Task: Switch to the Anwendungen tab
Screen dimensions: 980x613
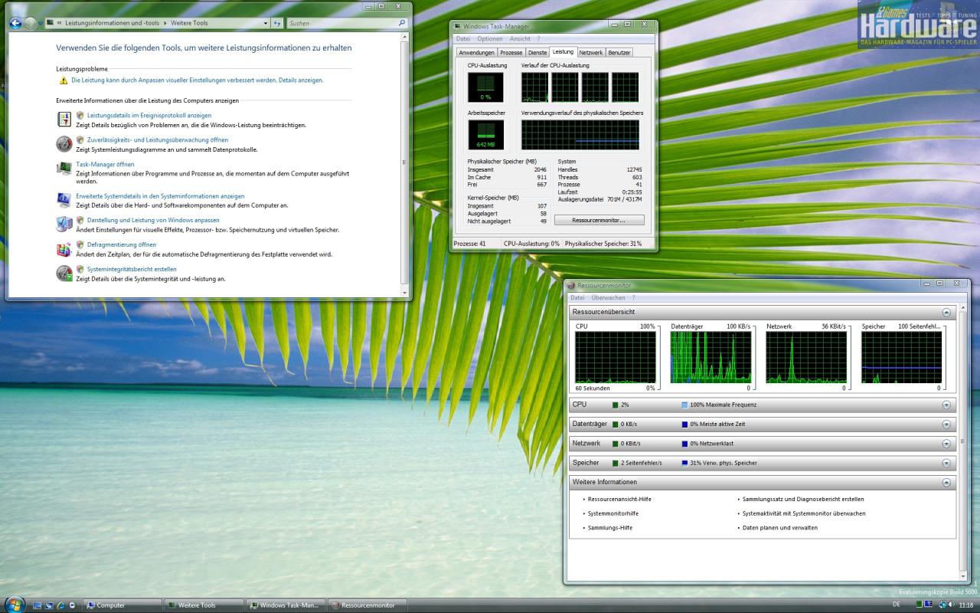Action: coord(476,53)
